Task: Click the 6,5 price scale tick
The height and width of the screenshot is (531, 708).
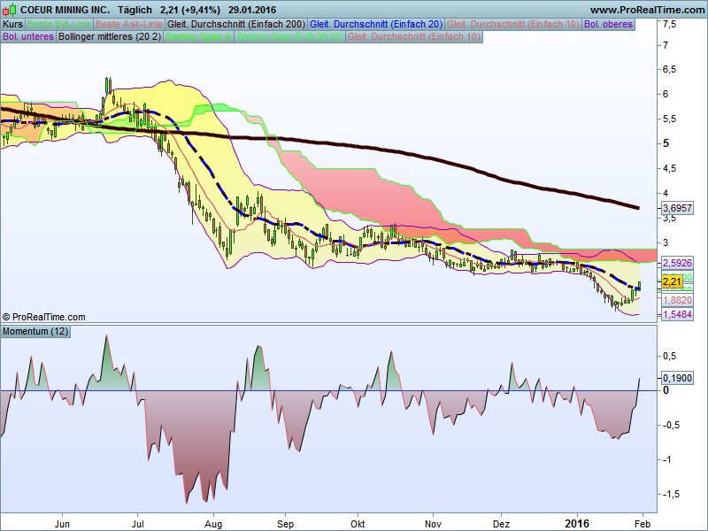Action: point(670,70)
